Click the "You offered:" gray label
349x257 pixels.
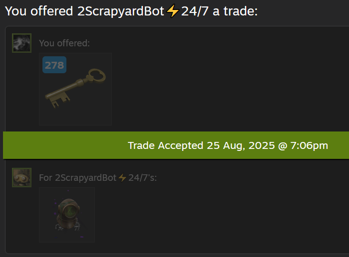tap(64, 43)
